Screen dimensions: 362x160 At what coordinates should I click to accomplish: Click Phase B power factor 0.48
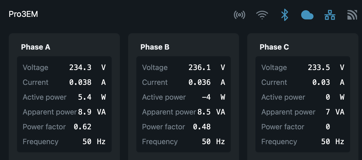tap(202, 127)
